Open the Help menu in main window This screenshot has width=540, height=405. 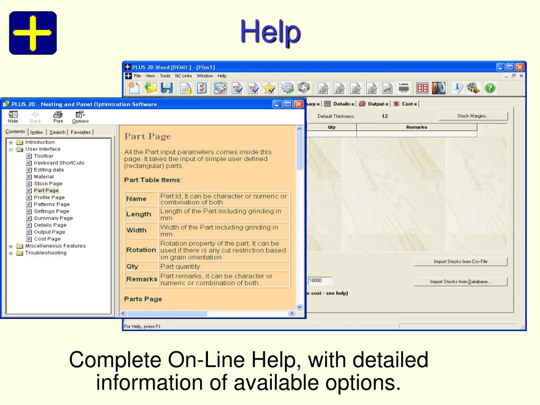click(222, 76)
